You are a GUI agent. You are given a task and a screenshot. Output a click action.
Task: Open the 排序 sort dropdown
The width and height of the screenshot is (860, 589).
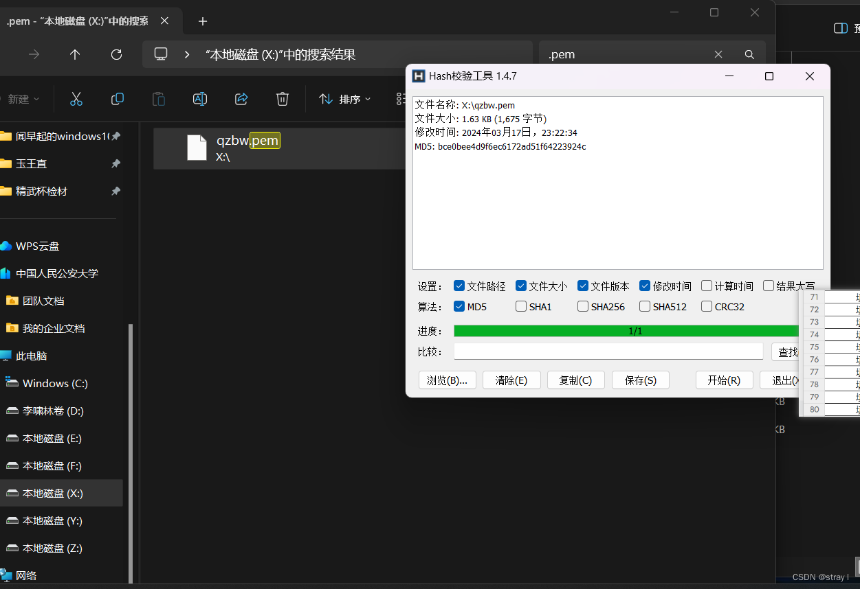[345, 100]
